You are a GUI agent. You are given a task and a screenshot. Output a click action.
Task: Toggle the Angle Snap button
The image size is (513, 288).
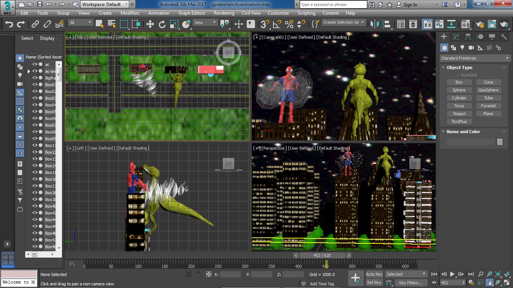point(277,24)
